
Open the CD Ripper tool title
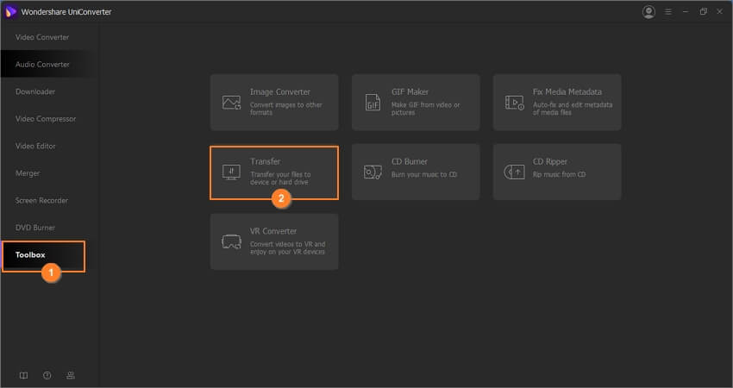pyautogui.click(x=550, y=162)
